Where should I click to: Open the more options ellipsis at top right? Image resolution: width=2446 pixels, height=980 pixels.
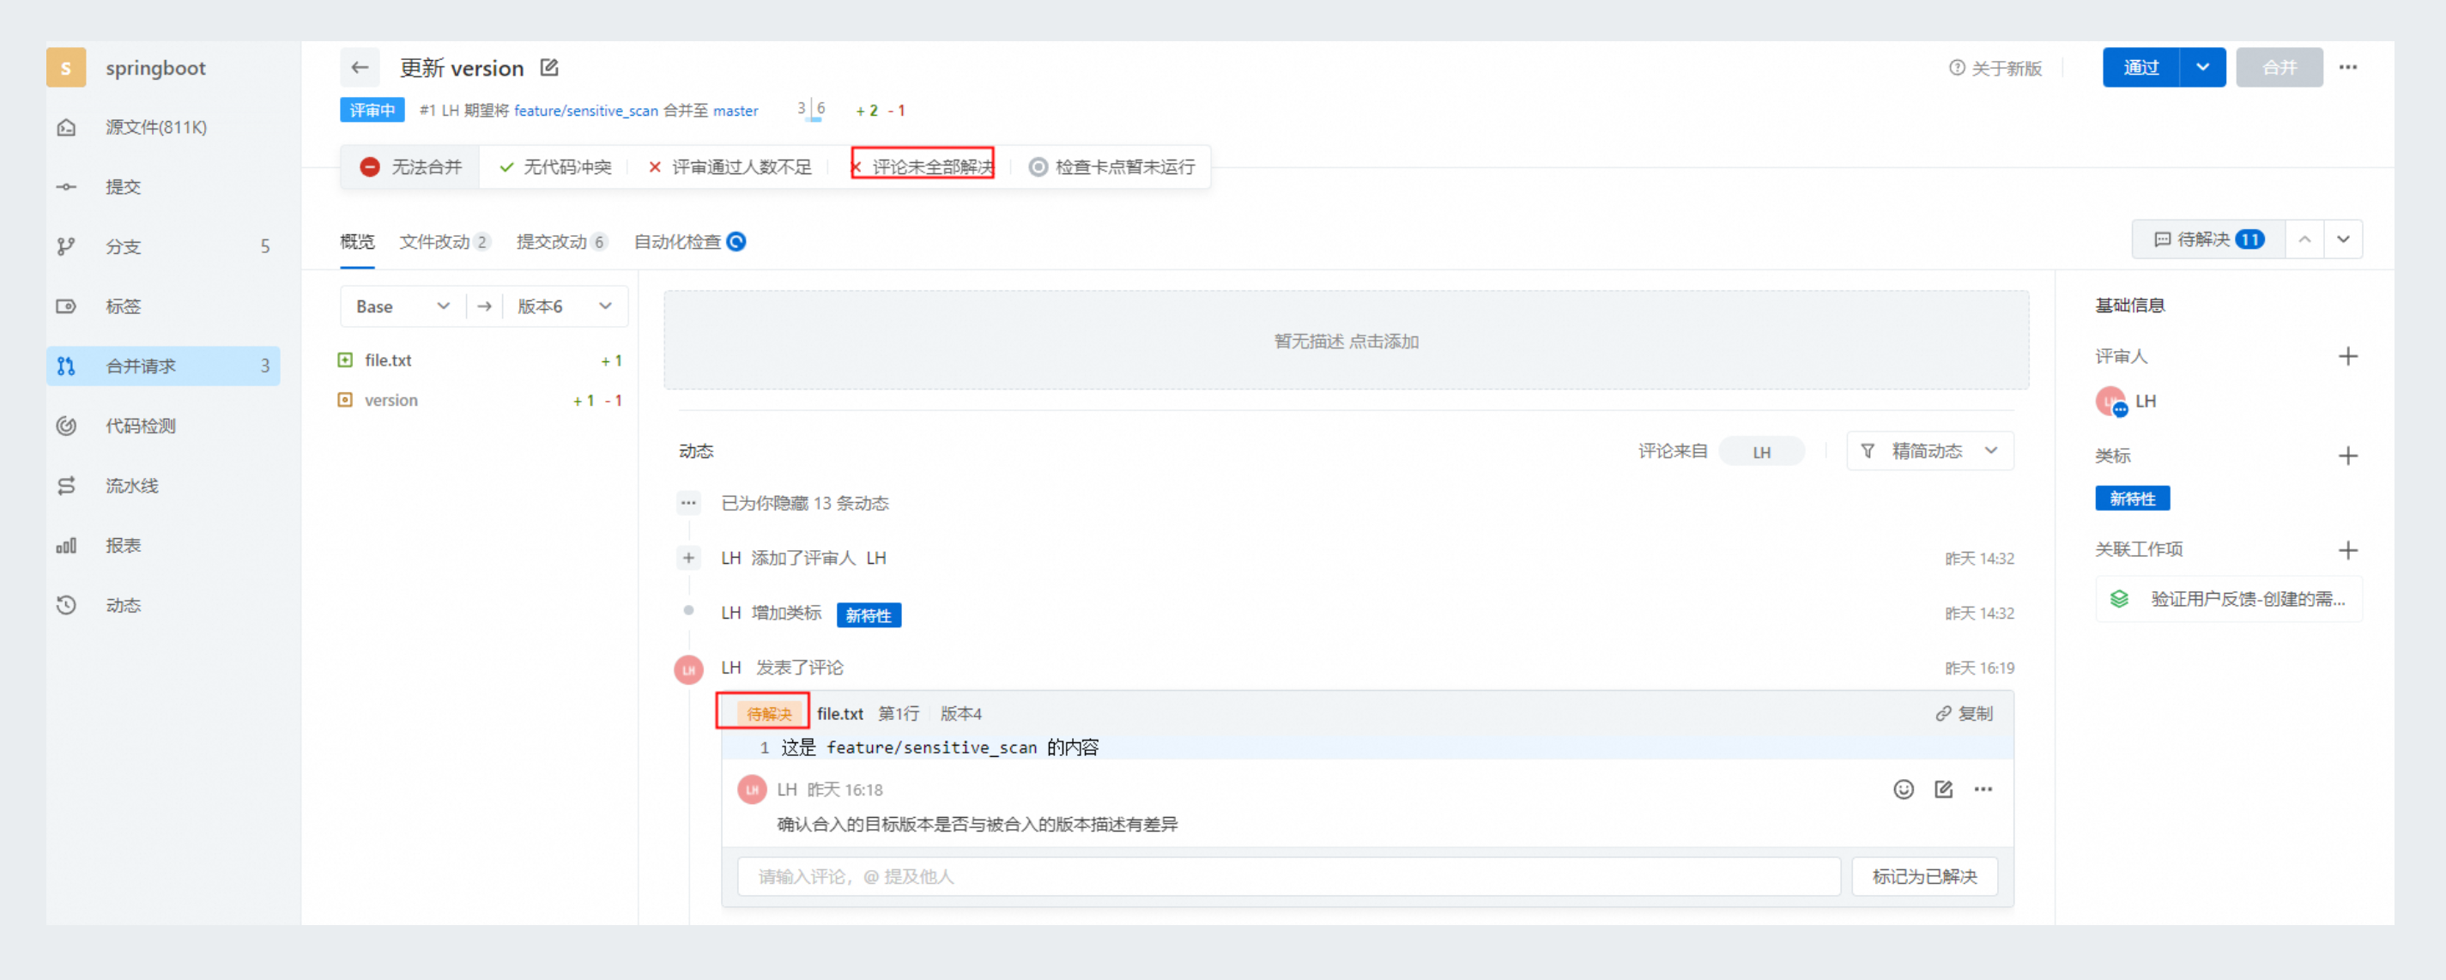(x=2348, y=68)
